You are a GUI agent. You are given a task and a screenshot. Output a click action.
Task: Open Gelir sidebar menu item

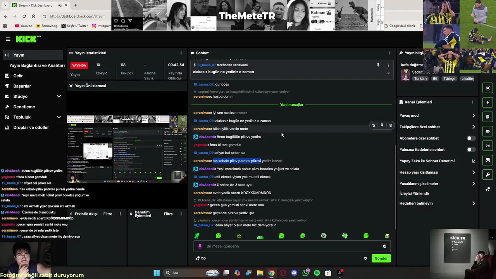click(x=33, y=76)
